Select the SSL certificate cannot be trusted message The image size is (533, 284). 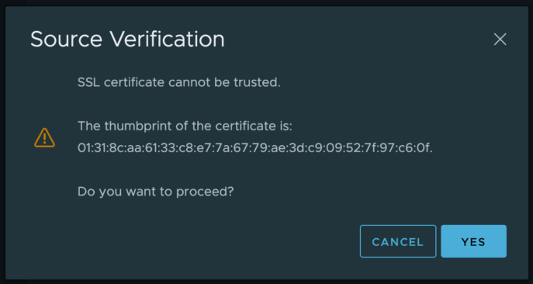(179, 82)
